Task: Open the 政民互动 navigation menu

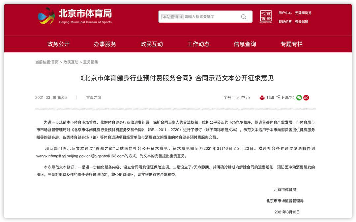Action: click(152, 44)
